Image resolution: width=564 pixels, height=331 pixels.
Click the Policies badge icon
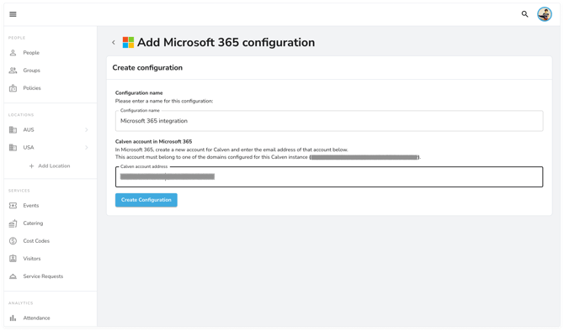pyautogui.click(x=13, y=88)
